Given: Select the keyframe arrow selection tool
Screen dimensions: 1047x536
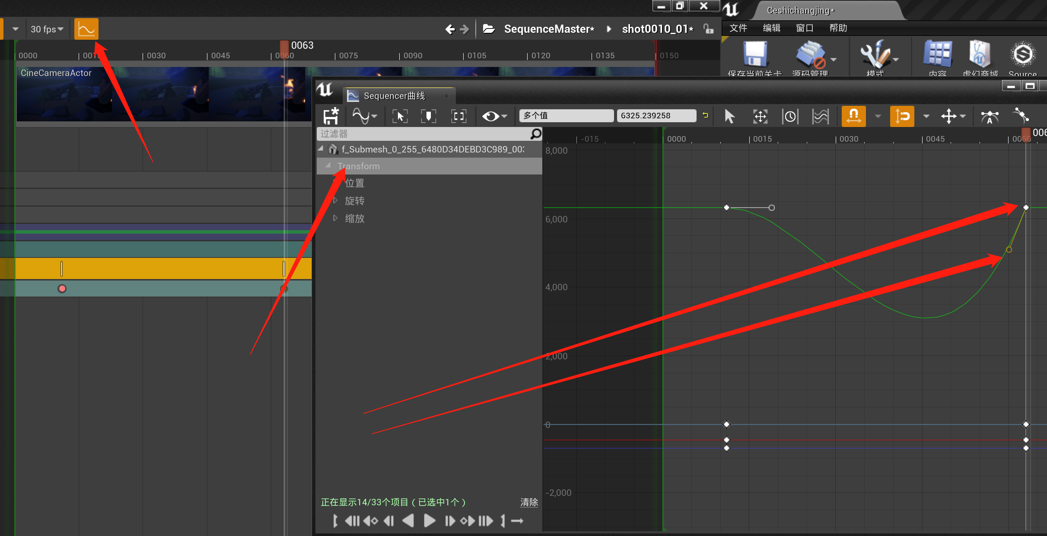Looking at the screenshot, I should pyautogui.click(x=729, y=116).
